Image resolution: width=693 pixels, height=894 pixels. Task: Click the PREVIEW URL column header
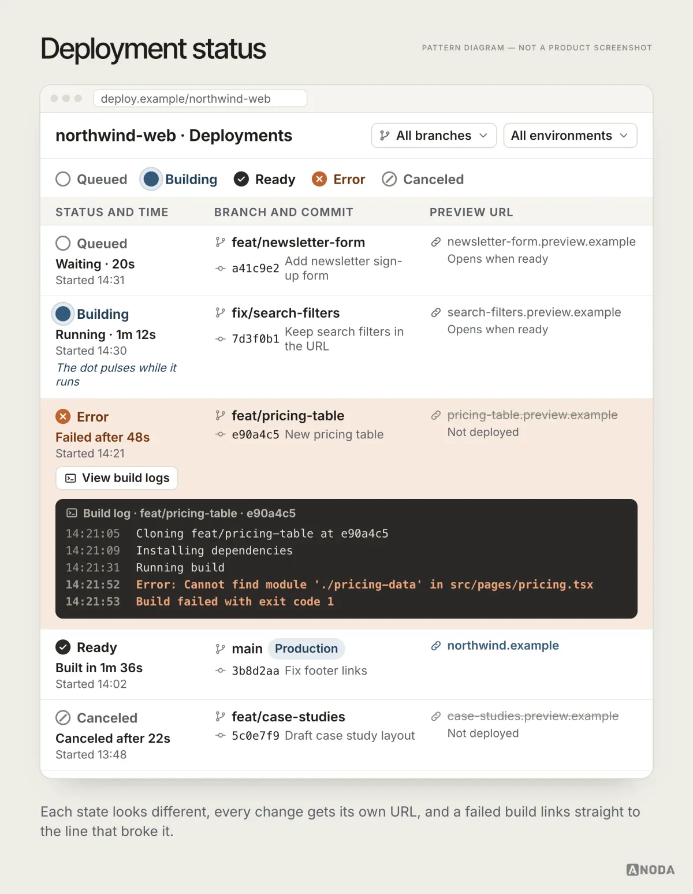(x=471, y=212)
